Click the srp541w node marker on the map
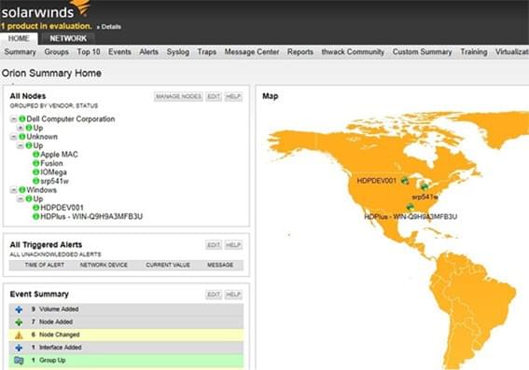The image size is (529, 370). [425, 186]
